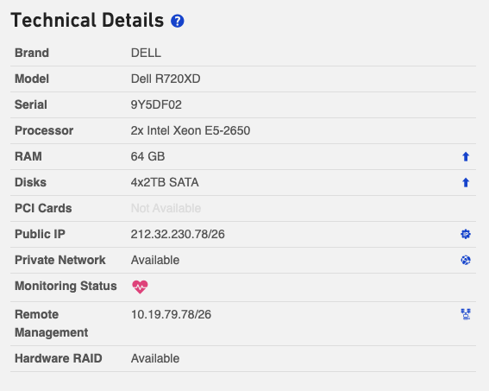Screen dimensions: 489x391
Task: Open Public IP management icon
Action: (466, 234)
